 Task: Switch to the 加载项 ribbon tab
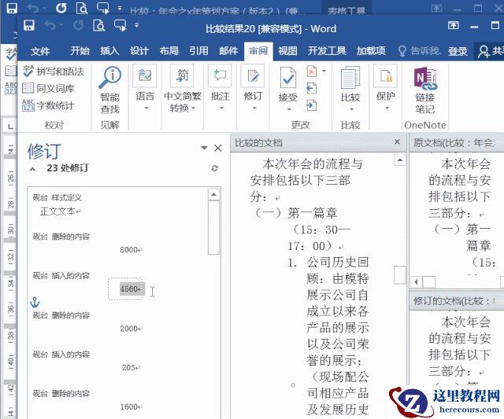point(371,50)
